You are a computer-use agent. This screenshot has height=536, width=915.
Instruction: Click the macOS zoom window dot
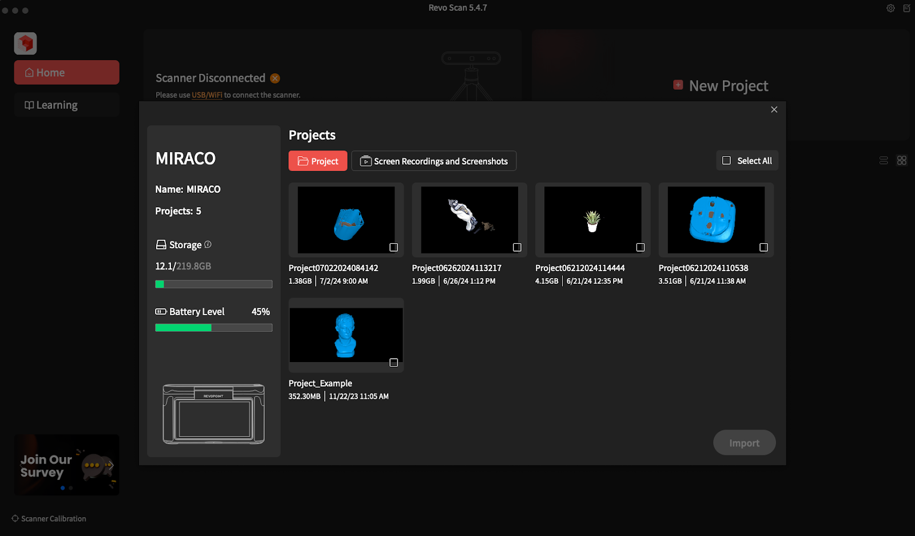25,10
